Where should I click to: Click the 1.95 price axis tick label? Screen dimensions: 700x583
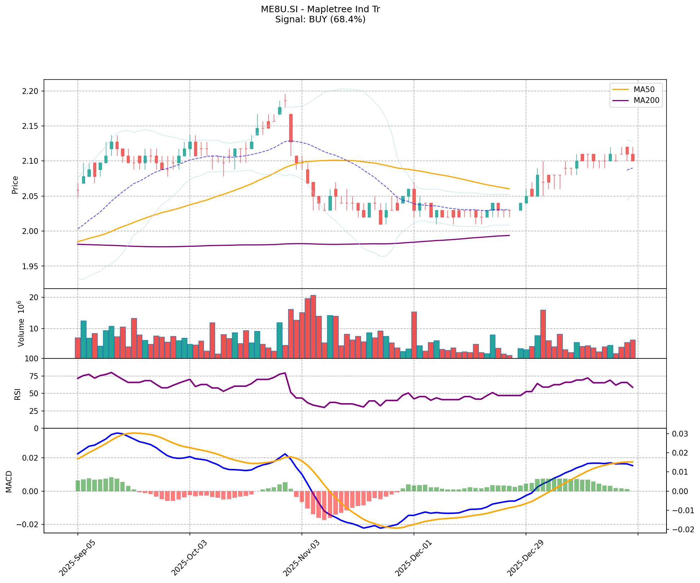30,266
